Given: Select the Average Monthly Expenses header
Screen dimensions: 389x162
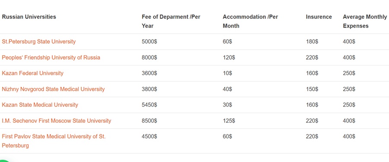Looking at the screenshot, I should coord(365,21).
